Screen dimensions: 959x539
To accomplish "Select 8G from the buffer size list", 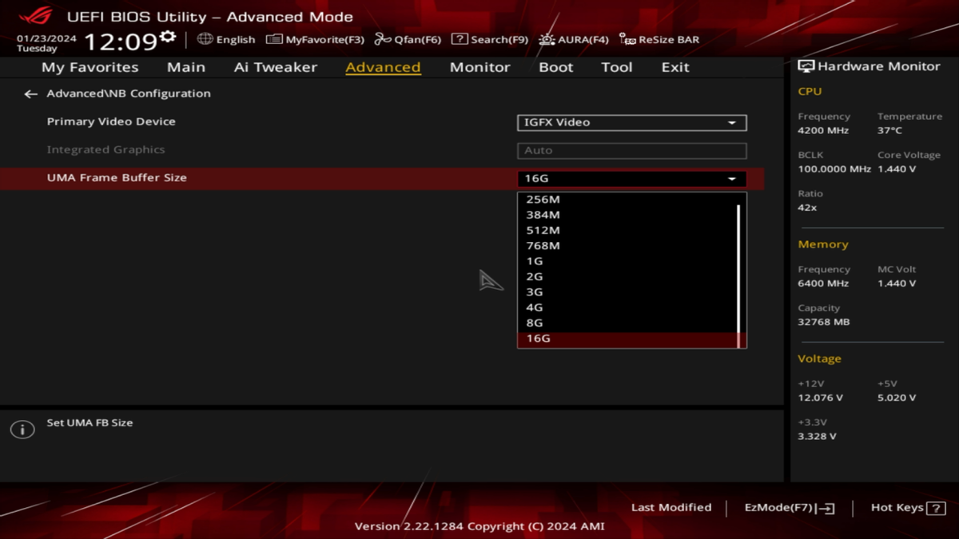I will click(x=535, y=323).
